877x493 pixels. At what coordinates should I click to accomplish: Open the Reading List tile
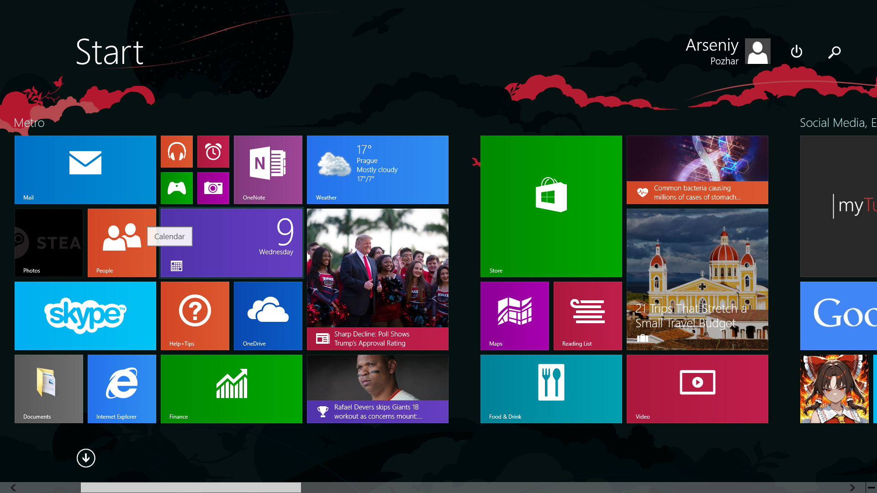pos(587,315)
